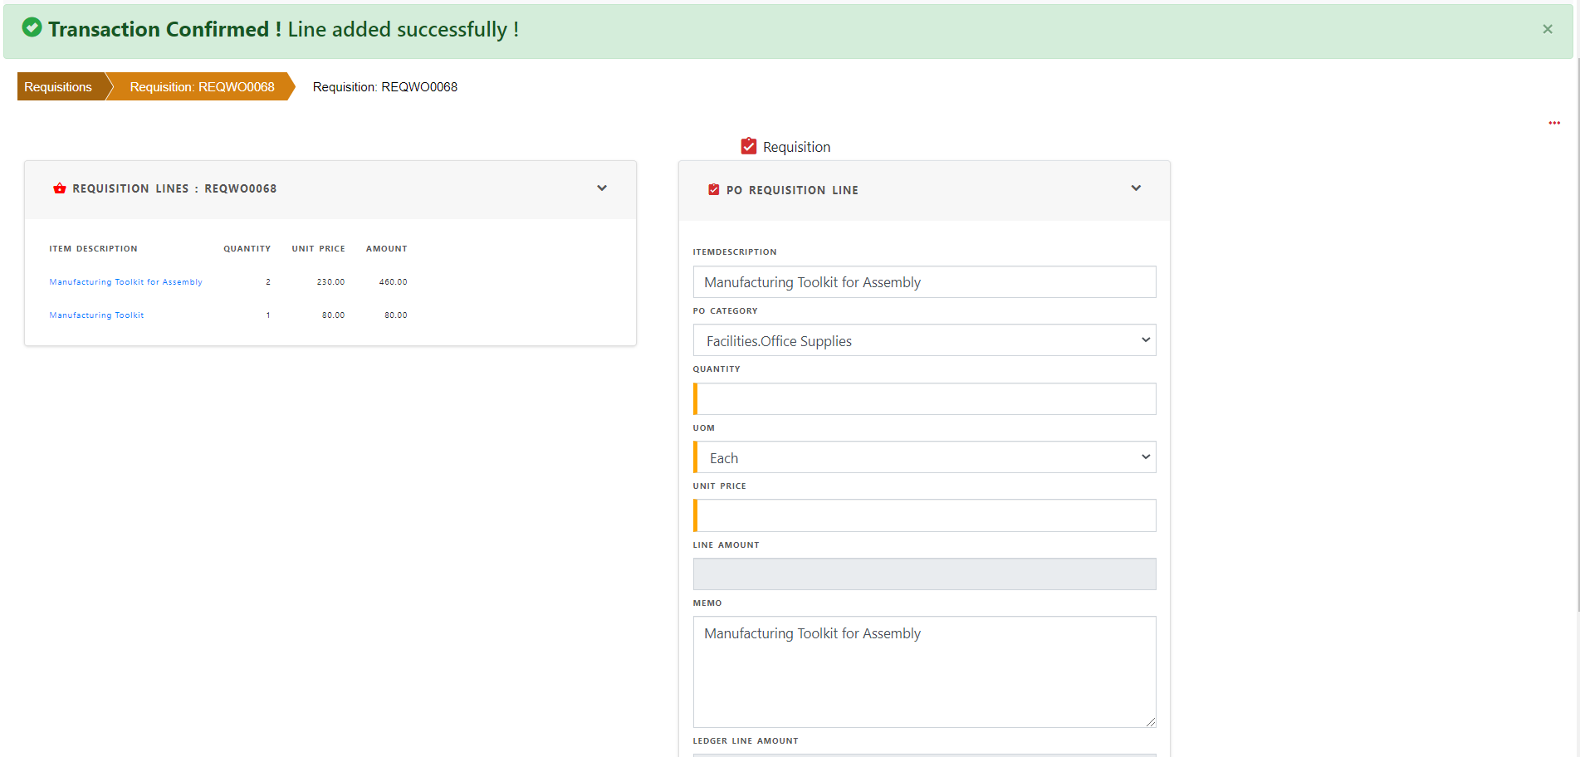The width and height of the screenshot is (1580, 757).
Task: Click the red basket icon in Requisition Lines
Action: (x=60, y=188)
